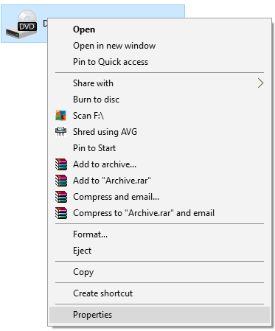Click WinRAR icon beside Compress and email...
Screen dimensions: 275x331
(x=61, y=197)
